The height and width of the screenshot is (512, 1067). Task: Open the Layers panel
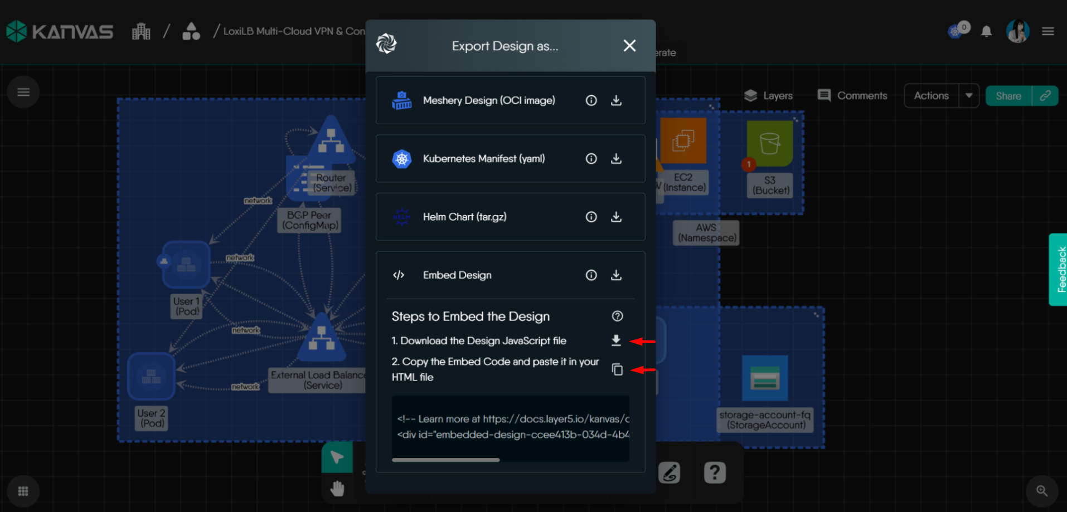[768, 96]
